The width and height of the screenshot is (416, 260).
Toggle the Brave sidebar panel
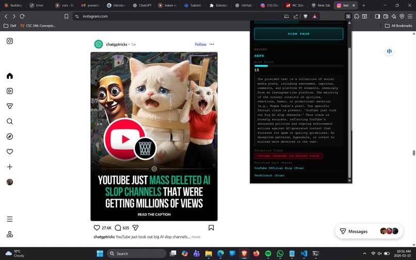tap(377, 17)
